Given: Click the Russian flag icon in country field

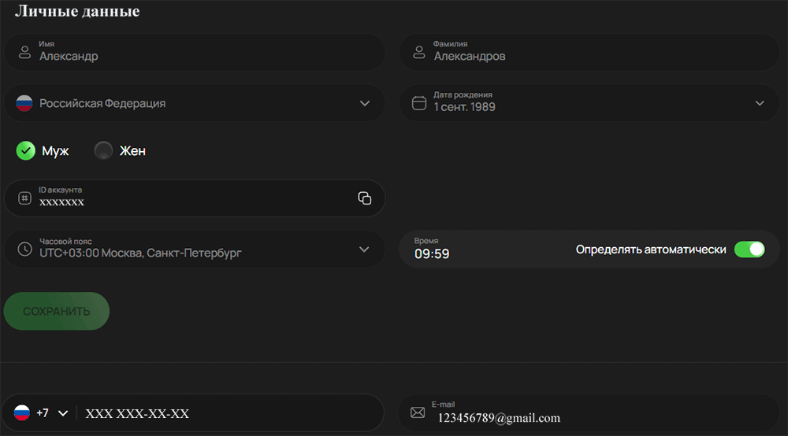Looking at the screenshot, I should point(24,103).
